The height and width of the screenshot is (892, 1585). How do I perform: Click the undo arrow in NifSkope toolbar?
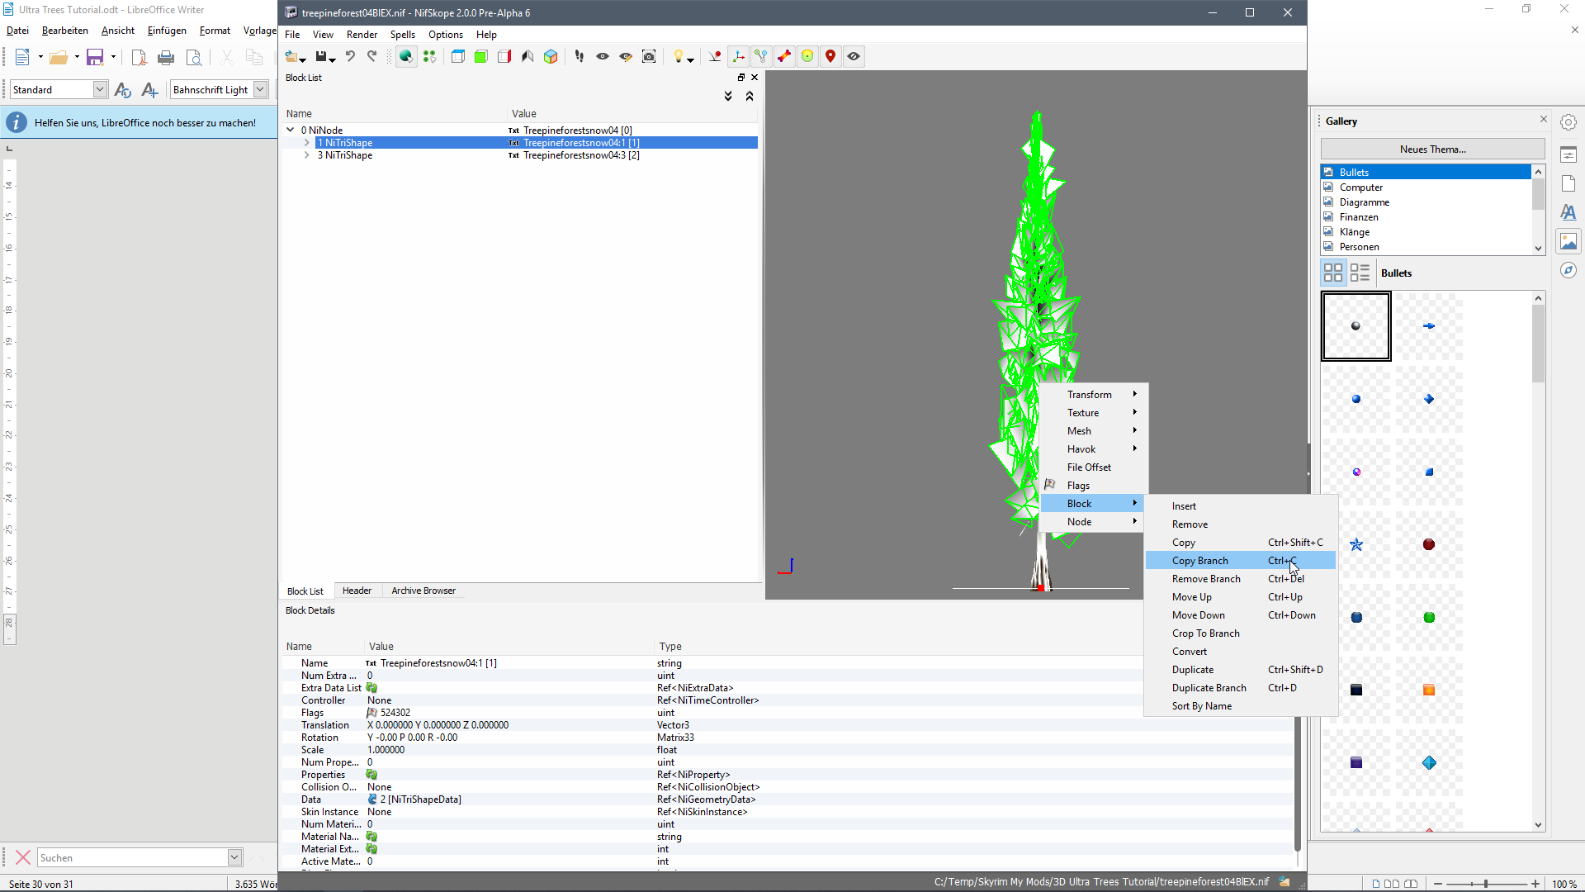pyautogui.click(x=350, y=56)
